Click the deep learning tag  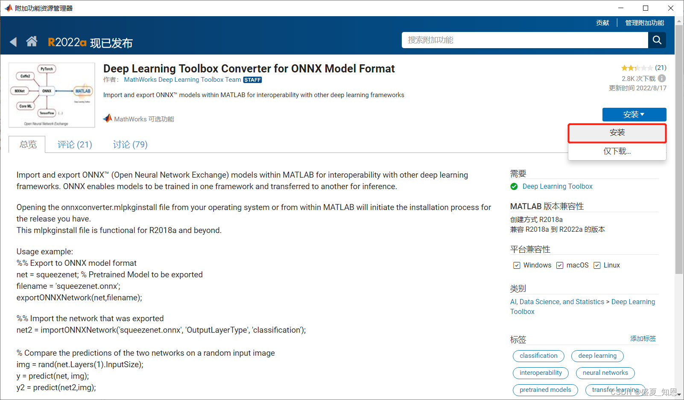(597, 356)
